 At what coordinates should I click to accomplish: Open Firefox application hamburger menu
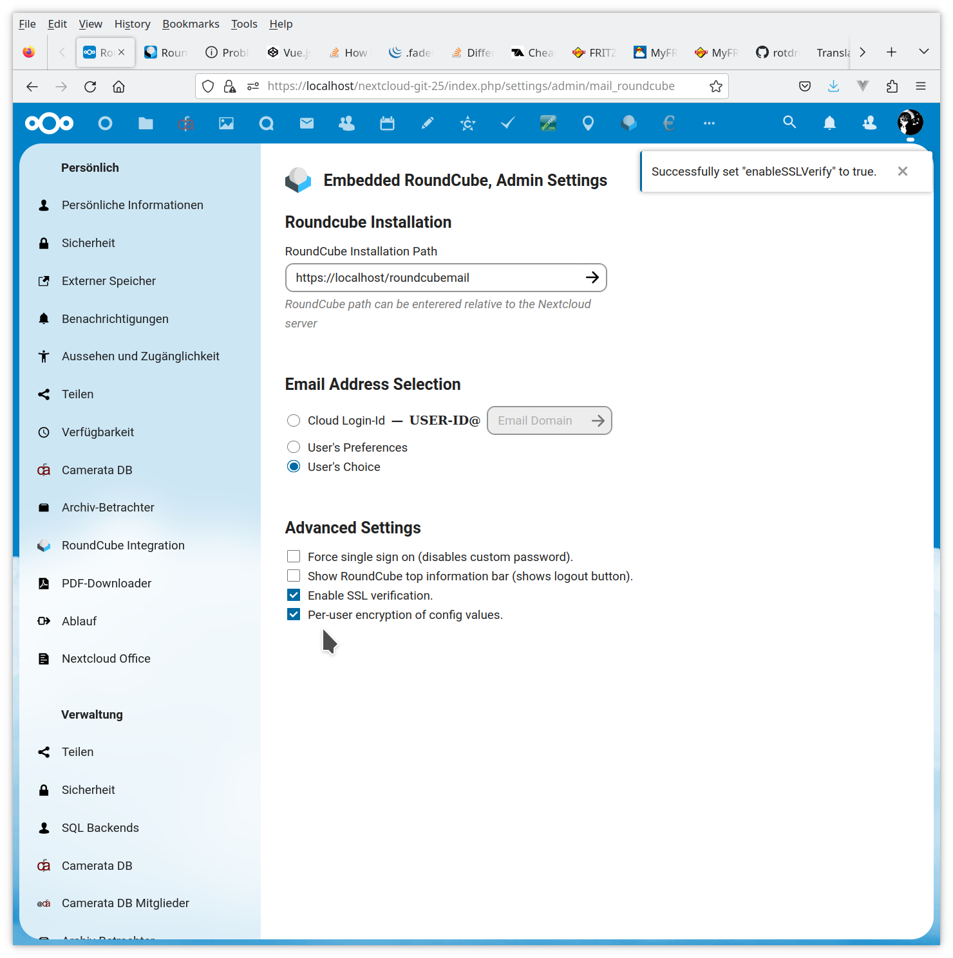(921, 86)
